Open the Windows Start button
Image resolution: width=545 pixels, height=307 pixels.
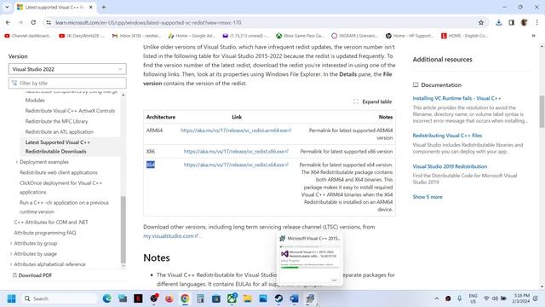(x=11, y=298)
